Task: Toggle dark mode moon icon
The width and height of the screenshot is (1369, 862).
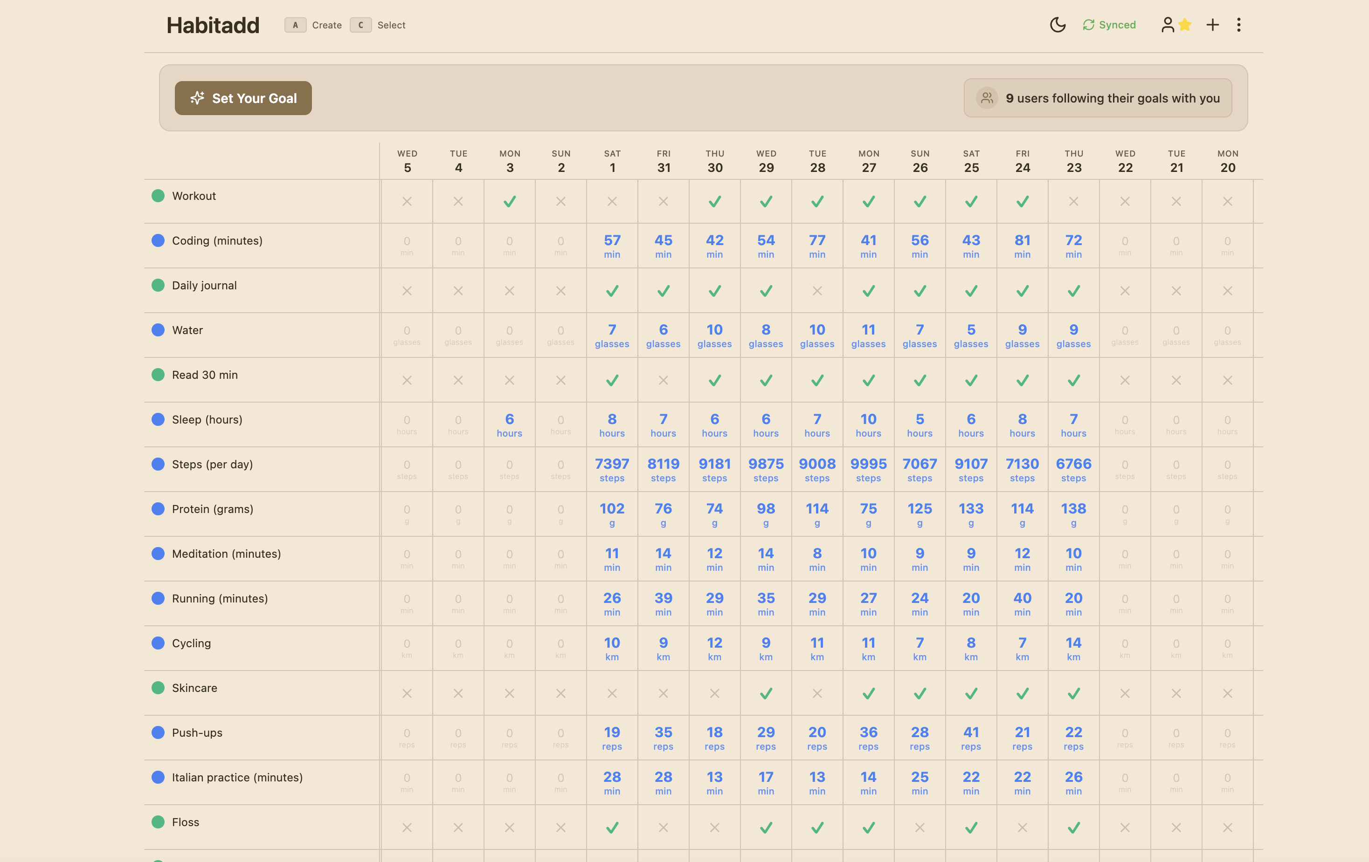Action: 1057,25
